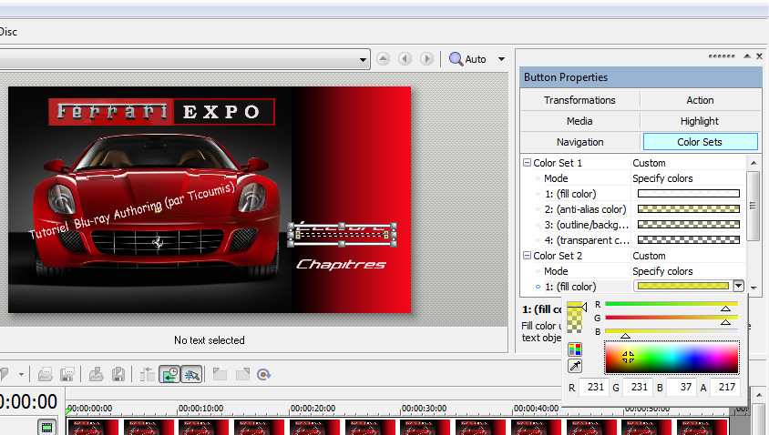
Task: Click scroll-down arrow of the properties list
Action: (x=754, y=288)
